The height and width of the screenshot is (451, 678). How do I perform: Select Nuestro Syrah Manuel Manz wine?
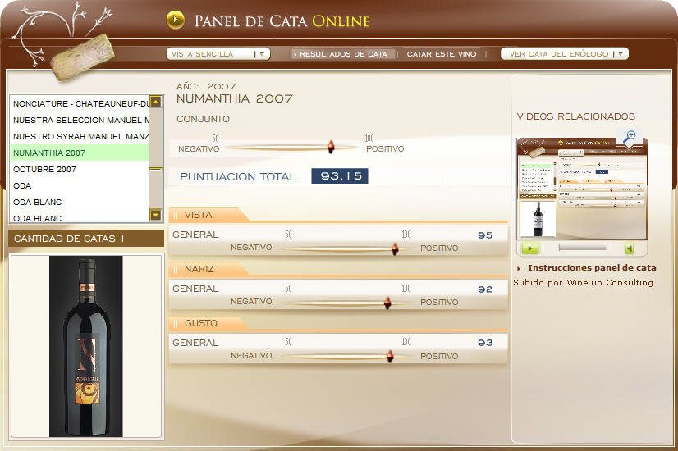80,136
